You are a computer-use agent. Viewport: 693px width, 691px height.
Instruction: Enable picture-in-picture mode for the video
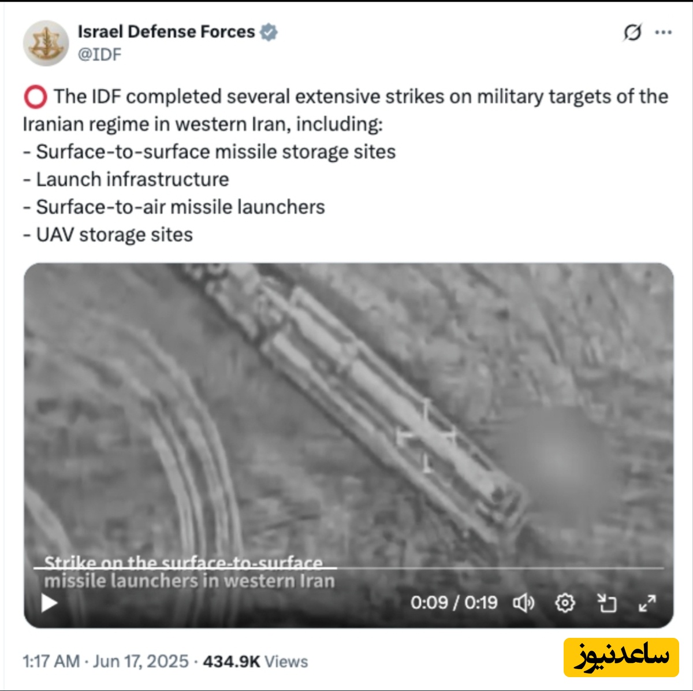[606, 603]
